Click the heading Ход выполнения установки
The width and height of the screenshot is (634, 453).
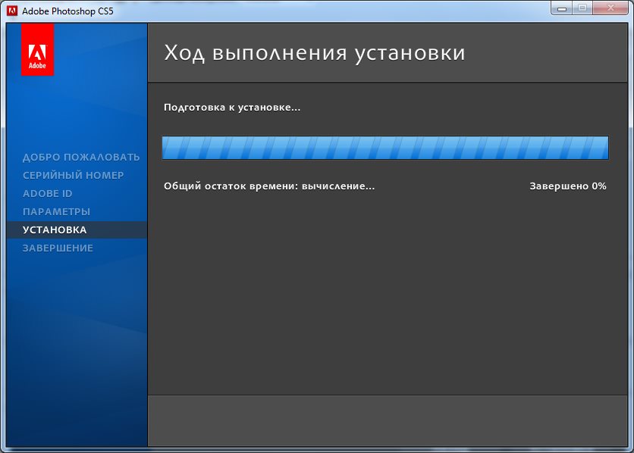click(x=314, y=54)
